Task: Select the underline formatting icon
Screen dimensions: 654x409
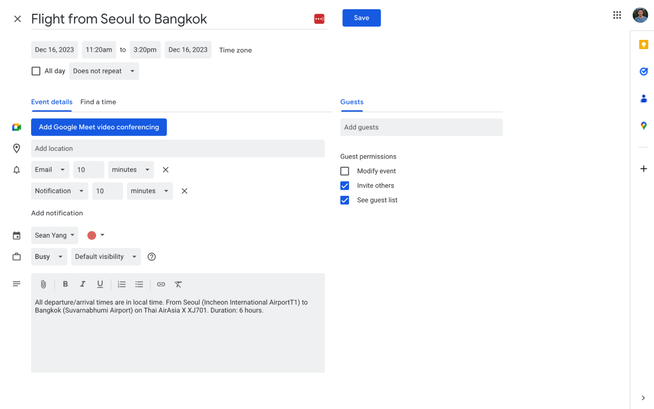Action: [100, 284]
